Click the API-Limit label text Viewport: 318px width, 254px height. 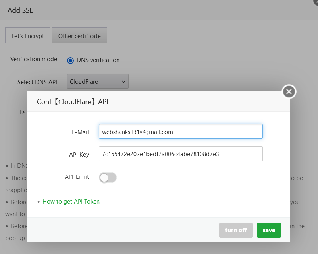pyautogui.click(x=77, y=177)
